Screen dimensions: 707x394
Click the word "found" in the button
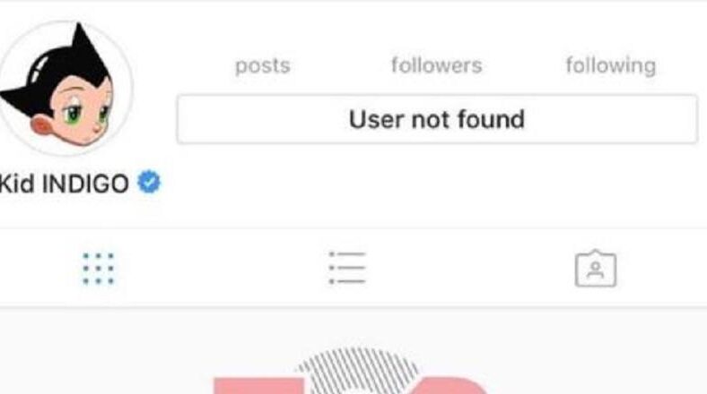(491, 119)
